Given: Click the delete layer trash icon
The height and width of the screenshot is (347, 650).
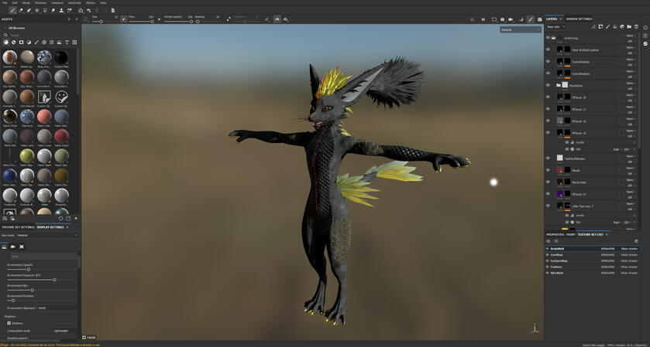Looking at the screenshot, I should pos(636,27).
